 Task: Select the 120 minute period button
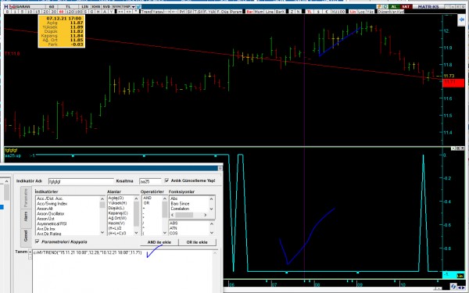70,12
